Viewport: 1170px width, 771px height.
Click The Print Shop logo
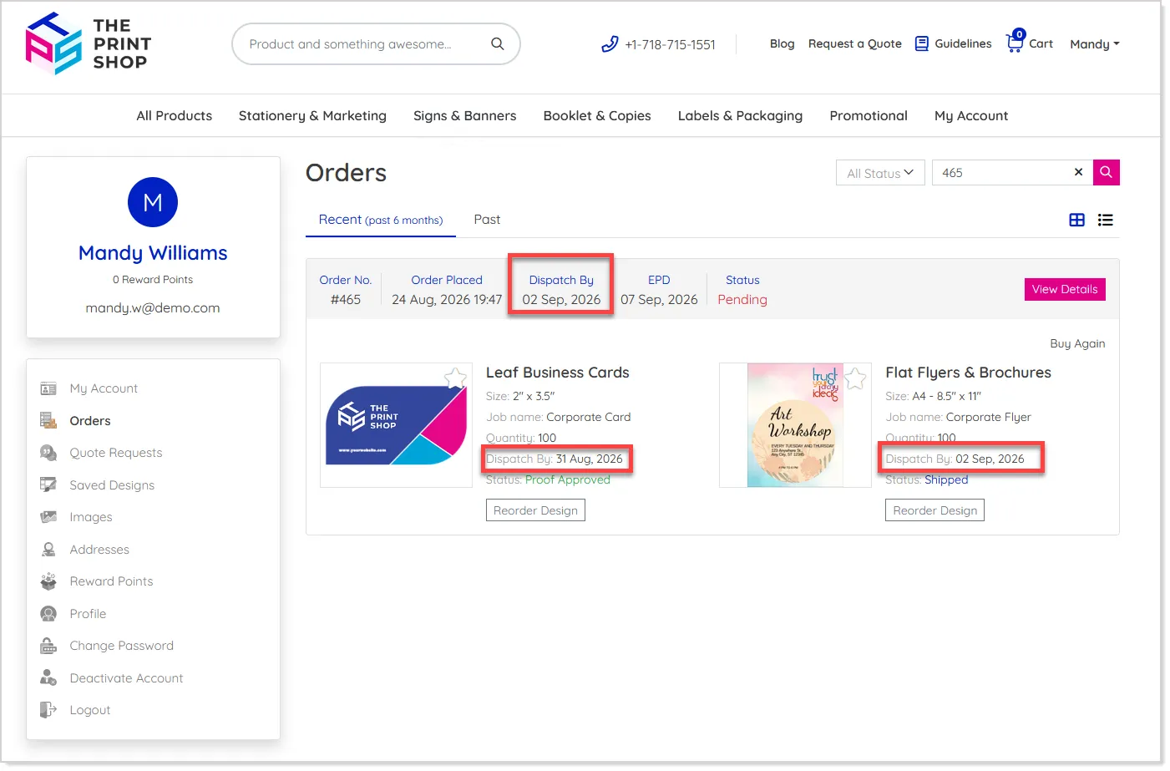(89, 43)
